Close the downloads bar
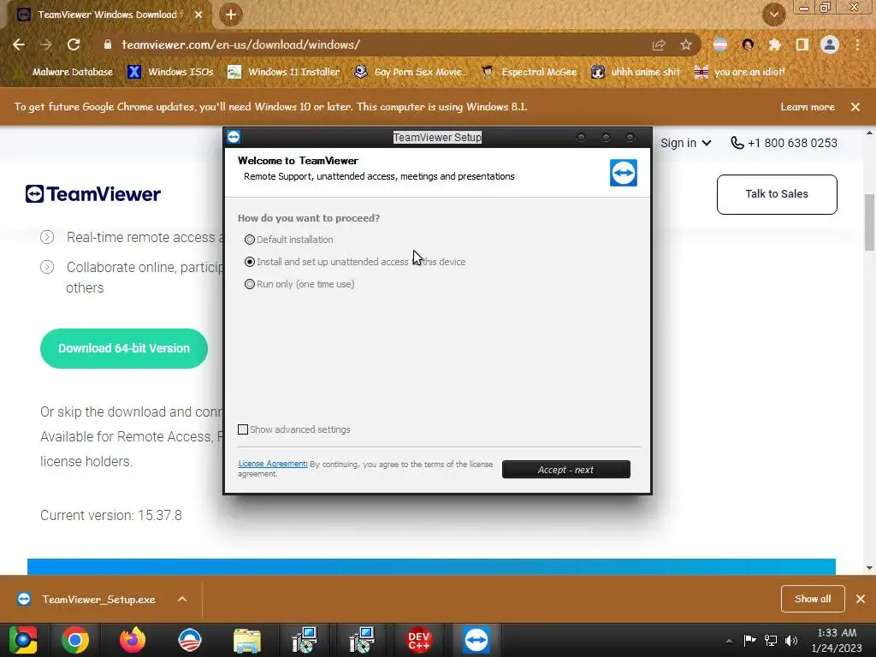The height and width of the screenshot is (657, 876). point(861,599)
